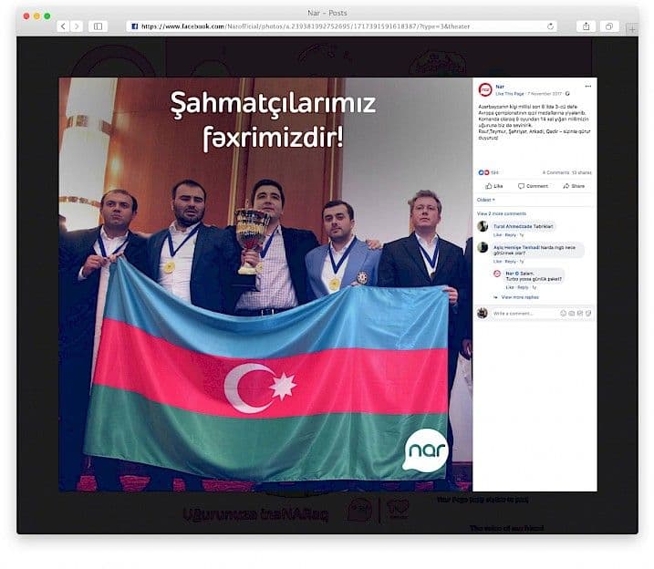This screenshot has height=569, width=654.
Task: Open emoji picker in comment box
Action: (563, 313)
